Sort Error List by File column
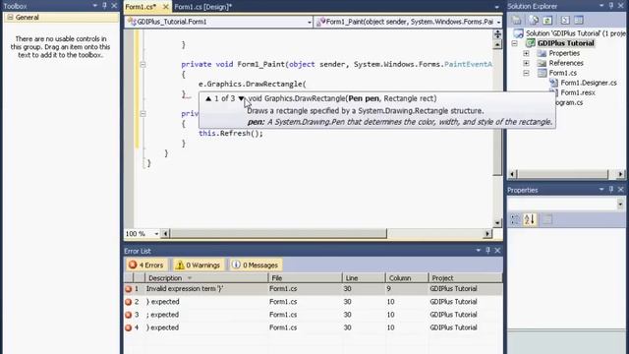The height and width of the screenshot is (354, 629). 305,277
